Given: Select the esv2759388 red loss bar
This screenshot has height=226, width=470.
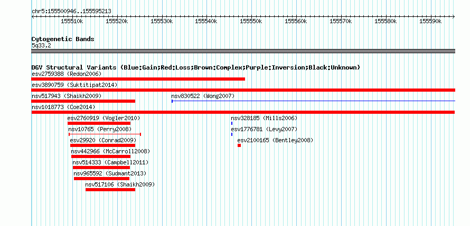Looking at the screenshot, I should pyautogui.click(x=138, y=79).
